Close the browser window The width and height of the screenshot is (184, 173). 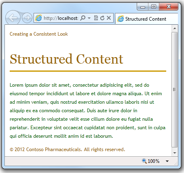coord(169,6)
